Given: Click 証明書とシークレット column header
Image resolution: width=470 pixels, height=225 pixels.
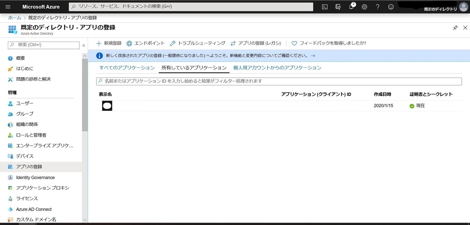Looking at the screenshot, I should click(x=431, y=94).
